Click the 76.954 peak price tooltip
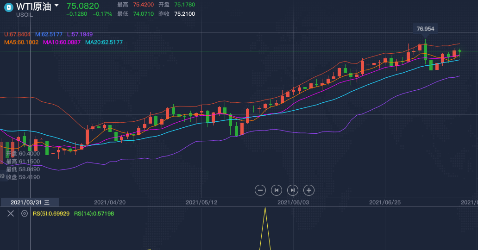This screenshot has height=250, width=478. [425, 29]
